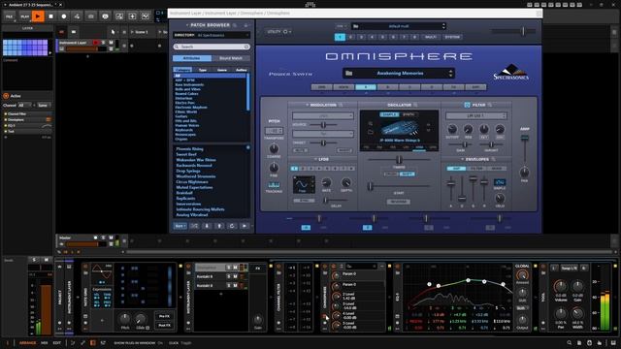
Task: Switch to the MIX view
Action: 45,343
